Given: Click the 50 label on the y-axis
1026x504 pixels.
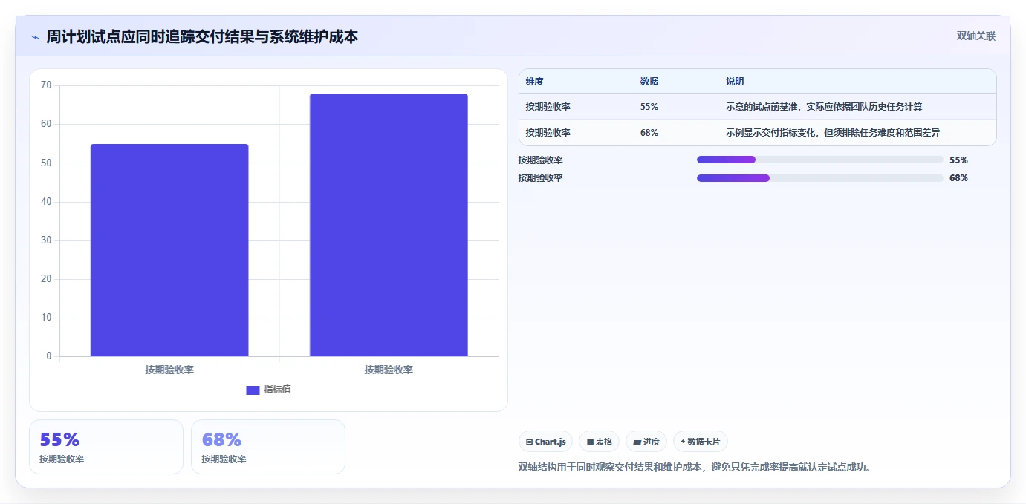Looking at the screenshot, I should click(x=46, y=163).
